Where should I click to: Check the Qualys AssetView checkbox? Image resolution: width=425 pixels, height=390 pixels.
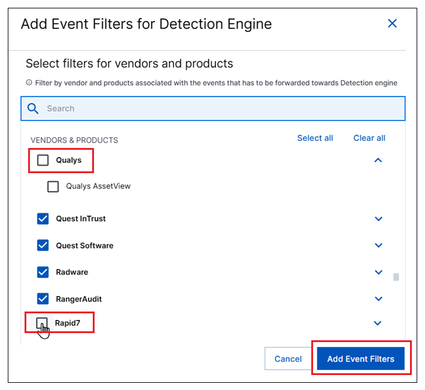point(53,186)
